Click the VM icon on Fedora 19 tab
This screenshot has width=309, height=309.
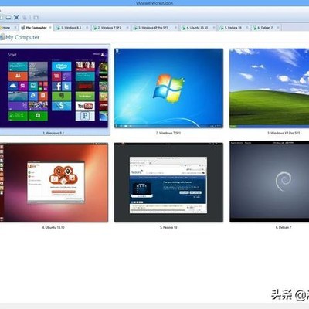pyautogui.click(x=222, y=28)
